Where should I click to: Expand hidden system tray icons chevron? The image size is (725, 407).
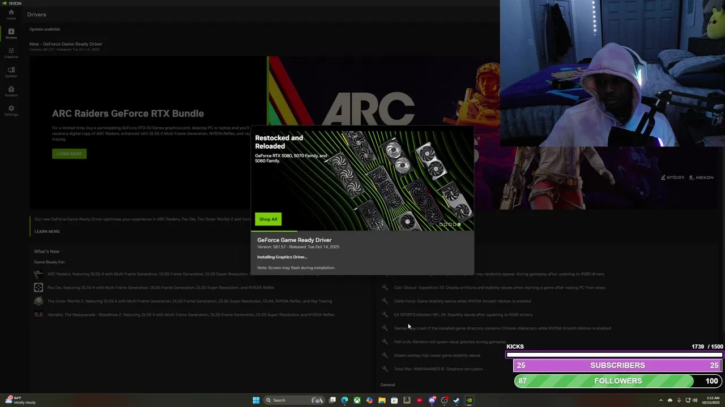tap(661, 400)
